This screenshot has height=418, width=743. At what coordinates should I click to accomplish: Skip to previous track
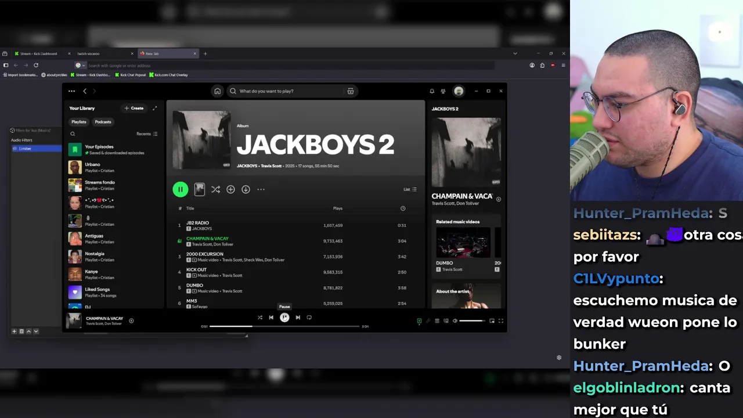click(x=271, y=318)
